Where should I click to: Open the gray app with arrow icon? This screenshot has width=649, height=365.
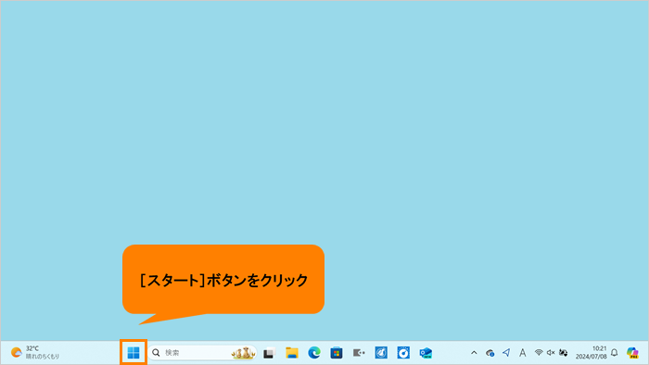(x=359, y=353)
